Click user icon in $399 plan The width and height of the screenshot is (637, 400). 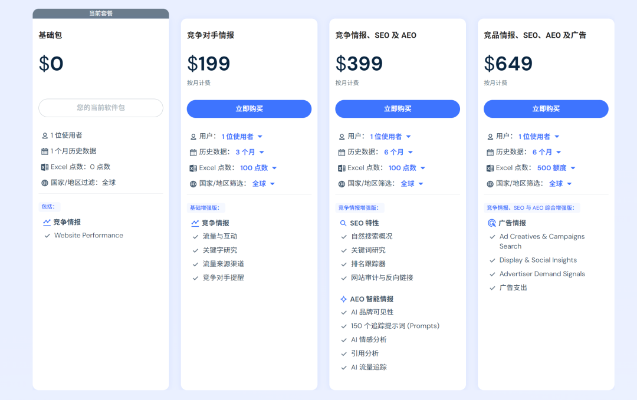click(342, 137)
